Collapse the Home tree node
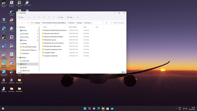Viewport: 197px width, 111px height. [18, 27]
